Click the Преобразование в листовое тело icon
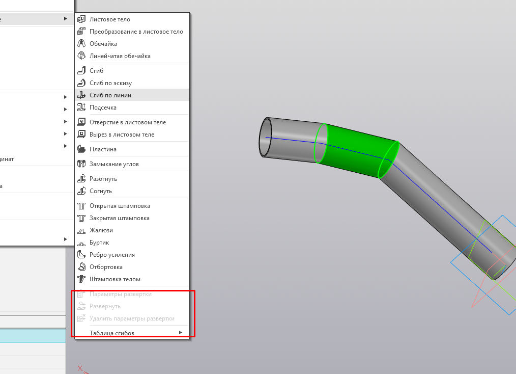 pos(81,31)
